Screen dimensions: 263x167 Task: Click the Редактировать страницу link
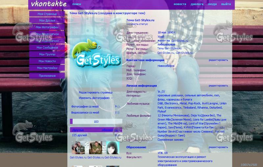tap(96, 93)
